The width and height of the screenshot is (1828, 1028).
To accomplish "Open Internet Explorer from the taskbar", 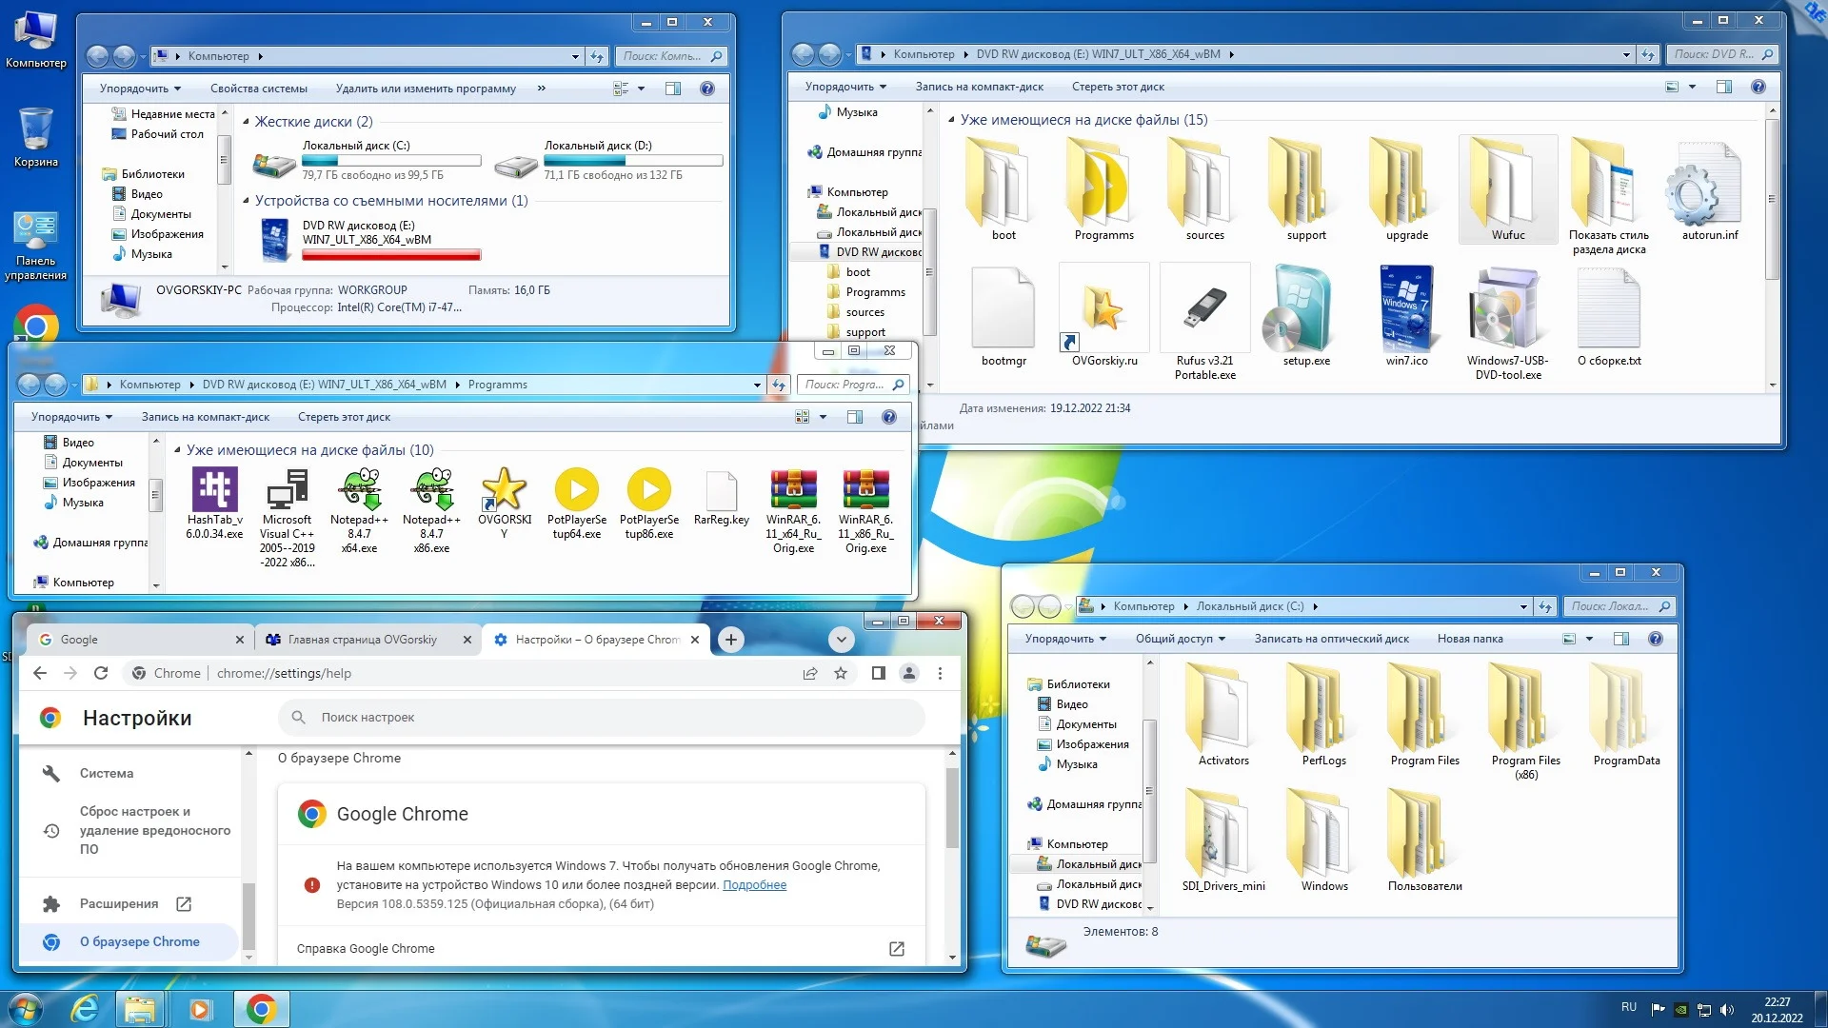I will (86, 1008).
